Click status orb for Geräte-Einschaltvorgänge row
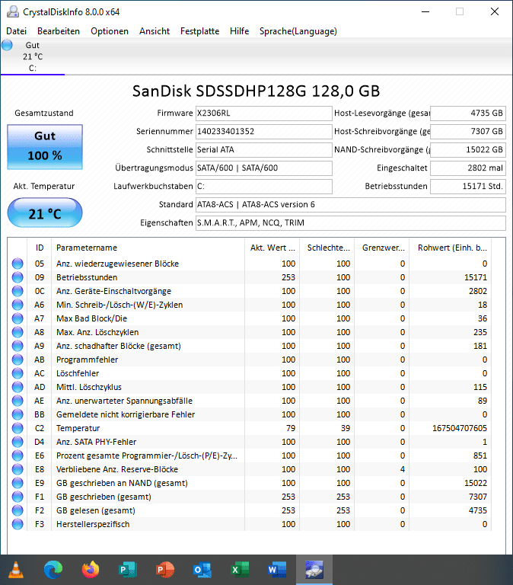 (x=18, y=291)
